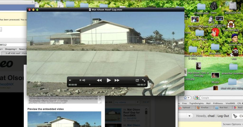Screen dimensions: 243x127
Task: Click the embed code text area on Vimeo
Action: (x=63, y=99)
